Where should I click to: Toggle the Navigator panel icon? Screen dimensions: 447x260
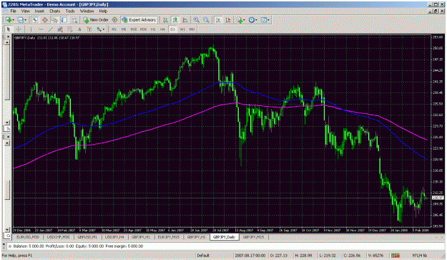pos(54,19)
